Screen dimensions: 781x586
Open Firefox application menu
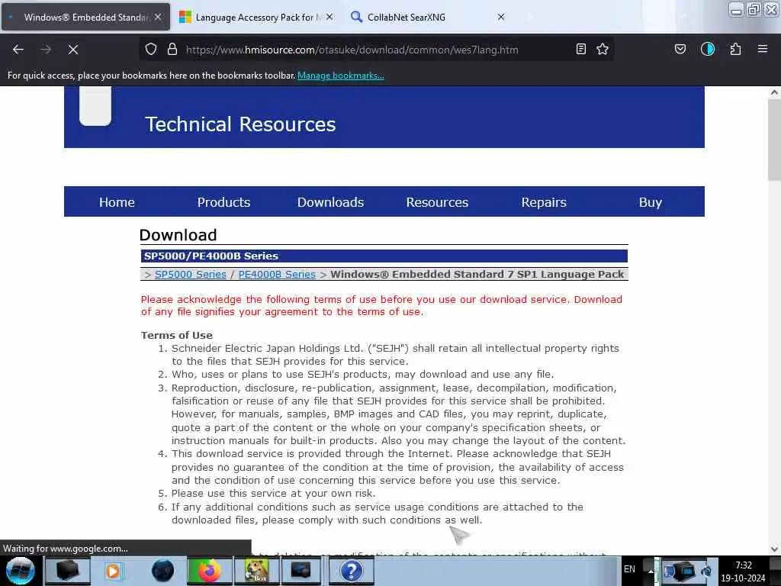click(x=763, y=50)
